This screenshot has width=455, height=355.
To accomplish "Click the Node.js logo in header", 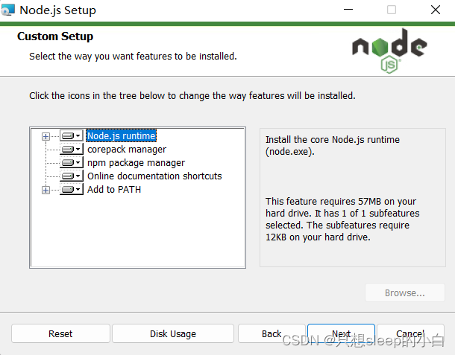I will (x=389, y=51).
